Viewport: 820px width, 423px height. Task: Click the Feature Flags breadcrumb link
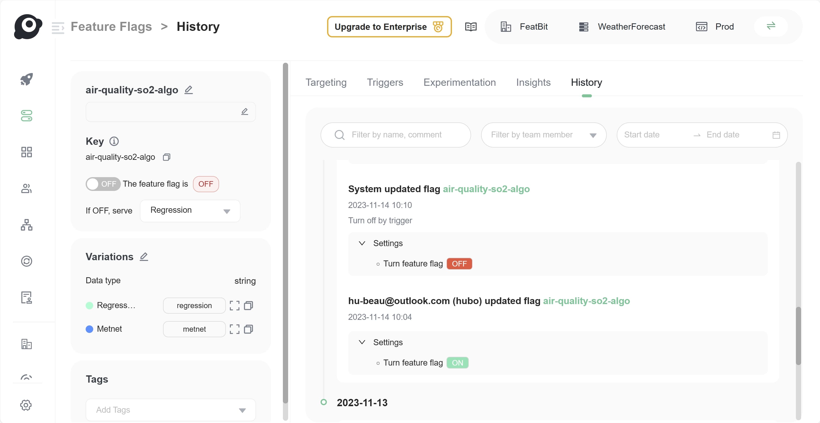111,27
